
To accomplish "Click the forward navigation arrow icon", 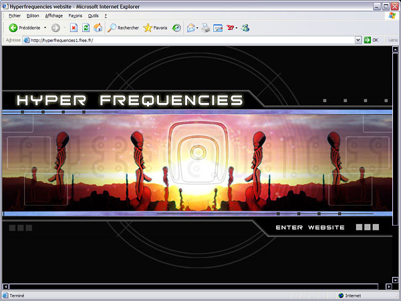I will click(x=55, y=27).
